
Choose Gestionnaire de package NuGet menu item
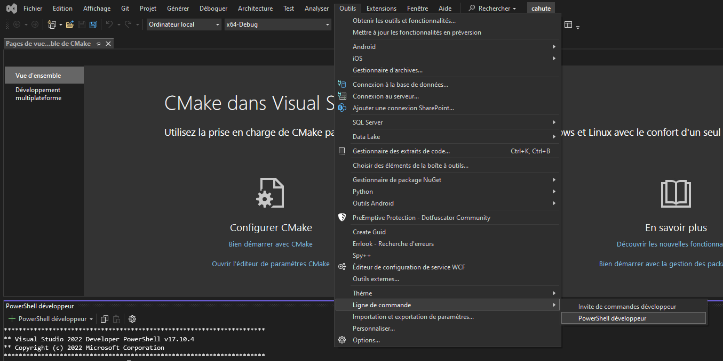pos(397,180)
